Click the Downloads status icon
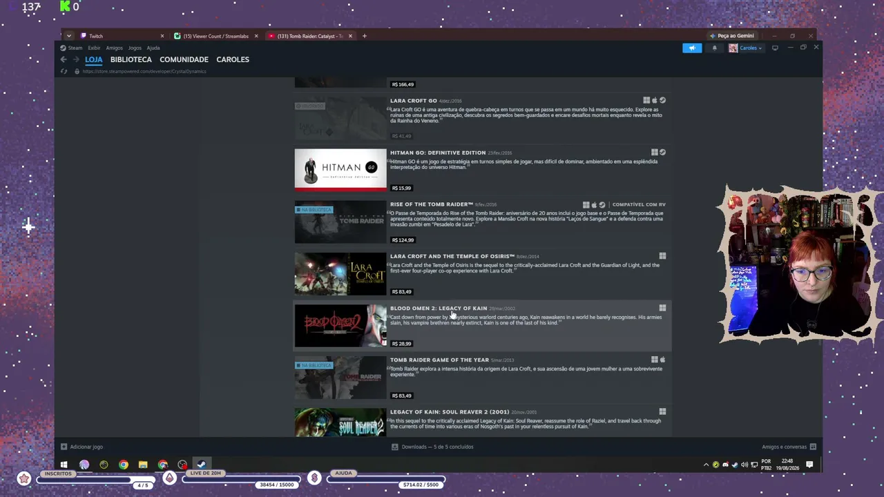Screen dimensions: 884x497 [395, 447]
